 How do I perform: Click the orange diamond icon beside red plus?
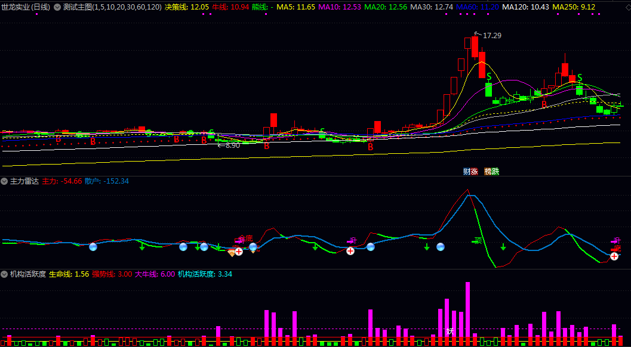click(x=232, y=253)
